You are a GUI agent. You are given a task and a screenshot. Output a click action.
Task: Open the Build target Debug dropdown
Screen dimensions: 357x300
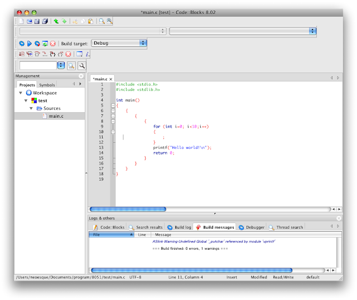click(x=119, y=43)
